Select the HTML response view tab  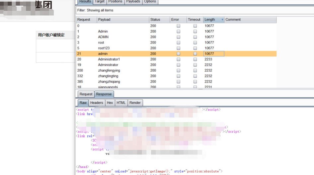coord(121,103)
